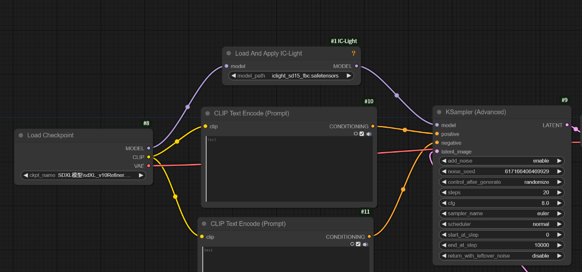Viewport: 582px width, 272px height.
Task: Click the VAE output port on Load Checkpoint
Action: tap(148, 166)
